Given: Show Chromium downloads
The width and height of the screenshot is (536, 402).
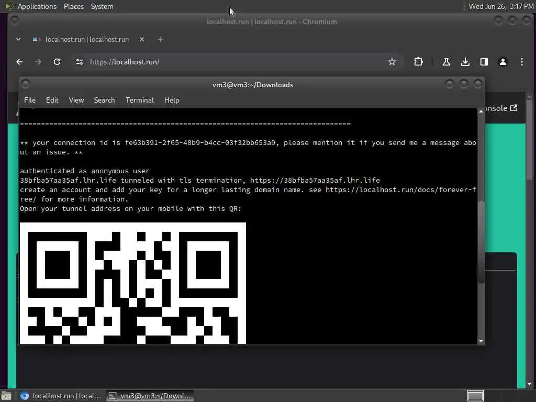Looking at the screenshot, I should [x=465, y=62].
